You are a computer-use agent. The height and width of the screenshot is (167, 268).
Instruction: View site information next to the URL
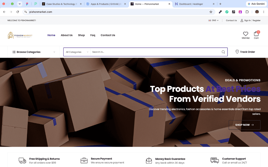(x=26, y=12)
